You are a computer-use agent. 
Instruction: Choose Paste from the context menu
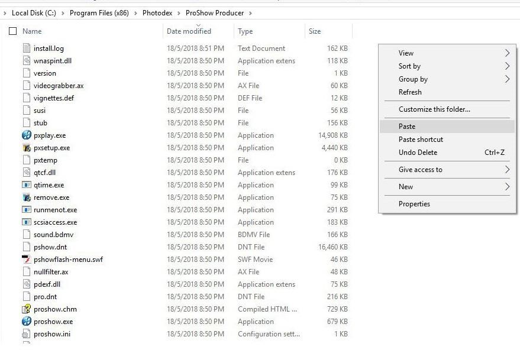407,127
